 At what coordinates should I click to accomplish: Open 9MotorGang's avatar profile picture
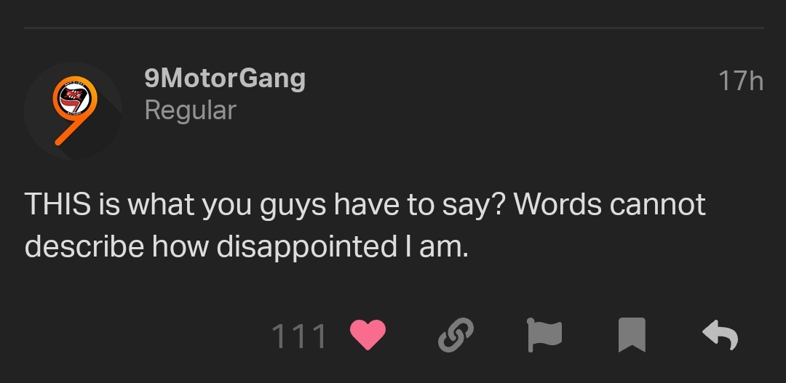(x=74, y=111)
